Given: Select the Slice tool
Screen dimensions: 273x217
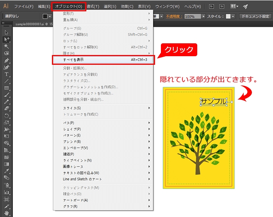Looking at the screenshot, I should (x=6, y=206).
